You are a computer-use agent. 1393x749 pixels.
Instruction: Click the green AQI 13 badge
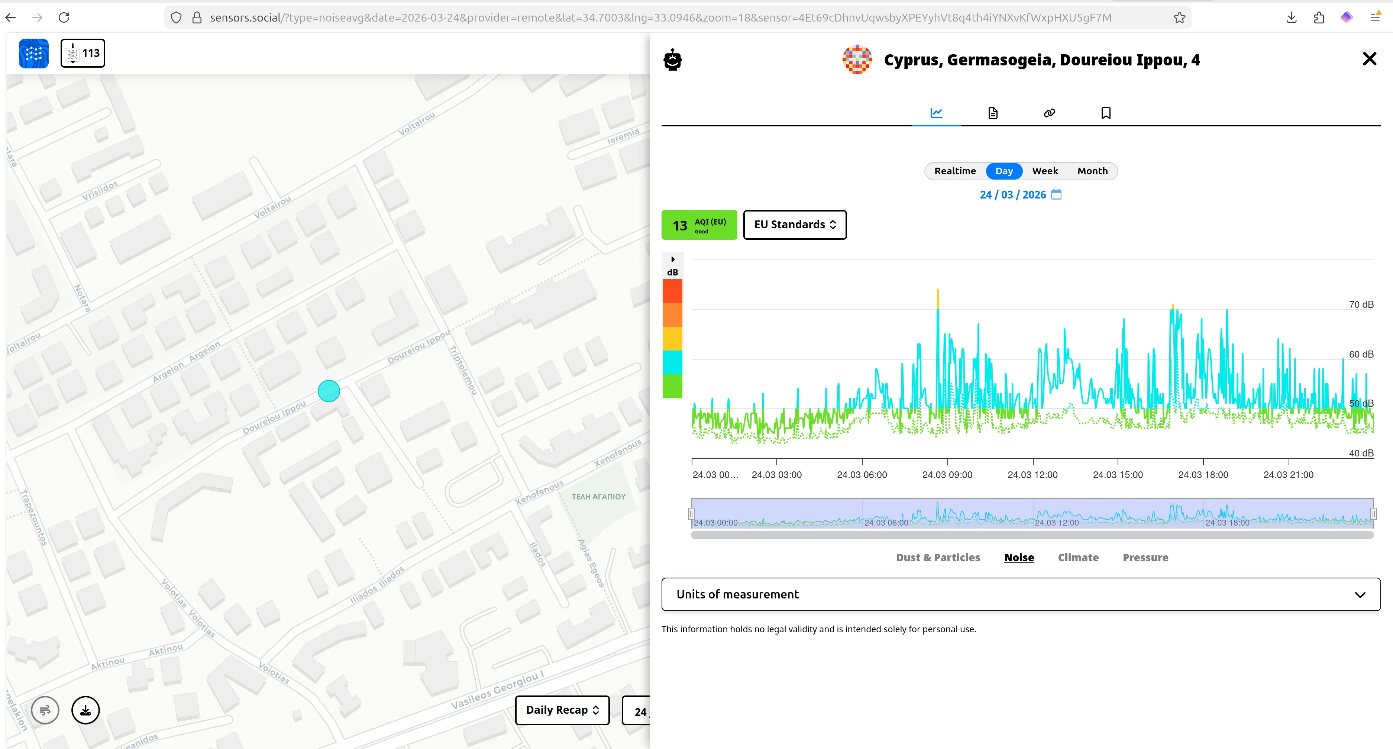(x=699, y=225)
